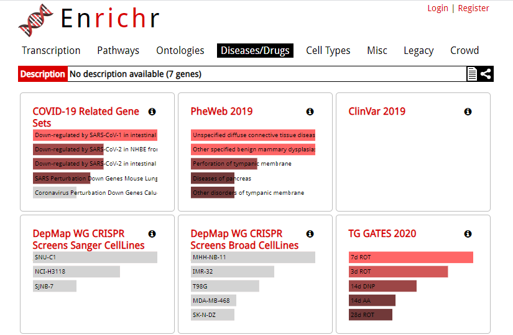The image size is (513, 335).
Task: Select 'Down-regulated by SARS-CoV-1 in intestinal' bar
Action: click(x=95, y=135)
